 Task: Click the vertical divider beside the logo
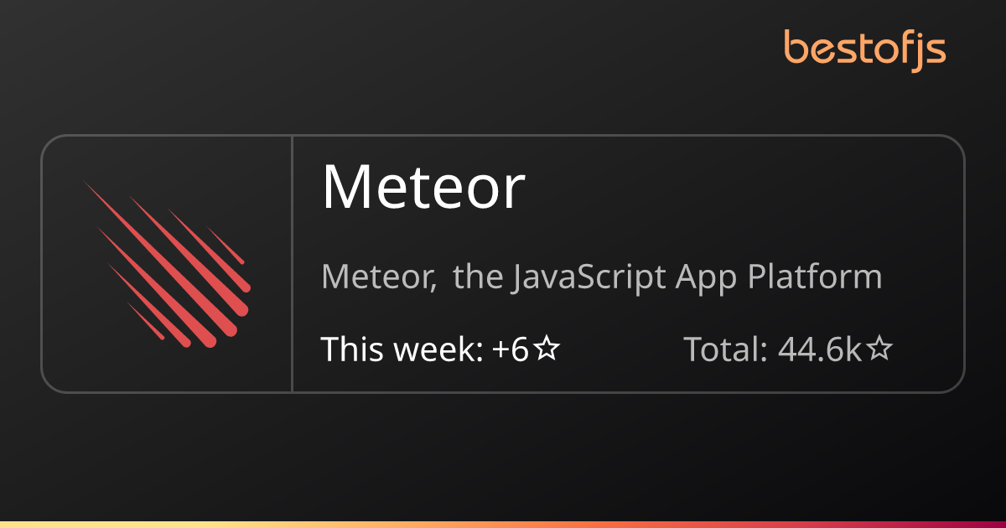pyautogui.click(x=292, y=263)
